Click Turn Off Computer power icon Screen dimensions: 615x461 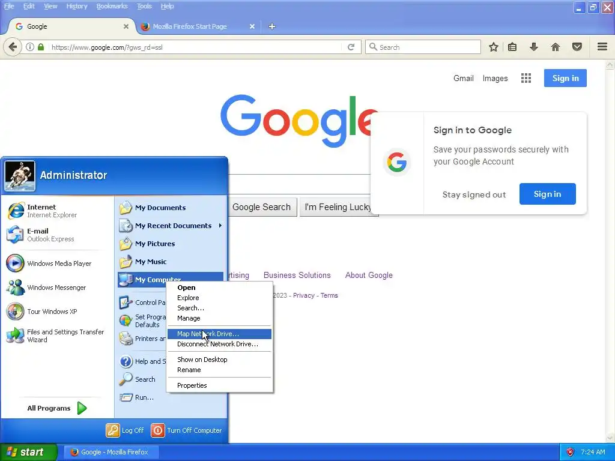[x=158, y=430]
